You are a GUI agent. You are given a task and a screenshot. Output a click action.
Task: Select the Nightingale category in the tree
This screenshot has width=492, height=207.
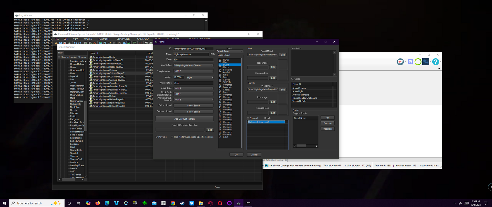[x=76, y=104]
